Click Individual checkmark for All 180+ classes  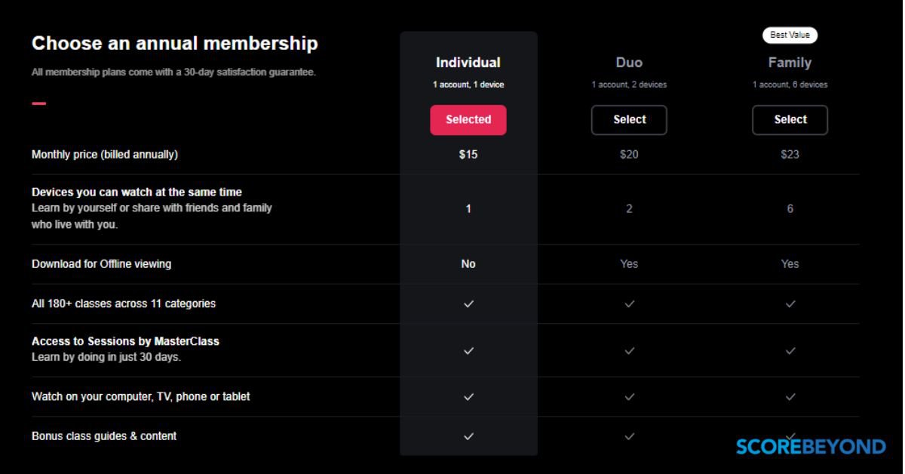tap(468, 304)
